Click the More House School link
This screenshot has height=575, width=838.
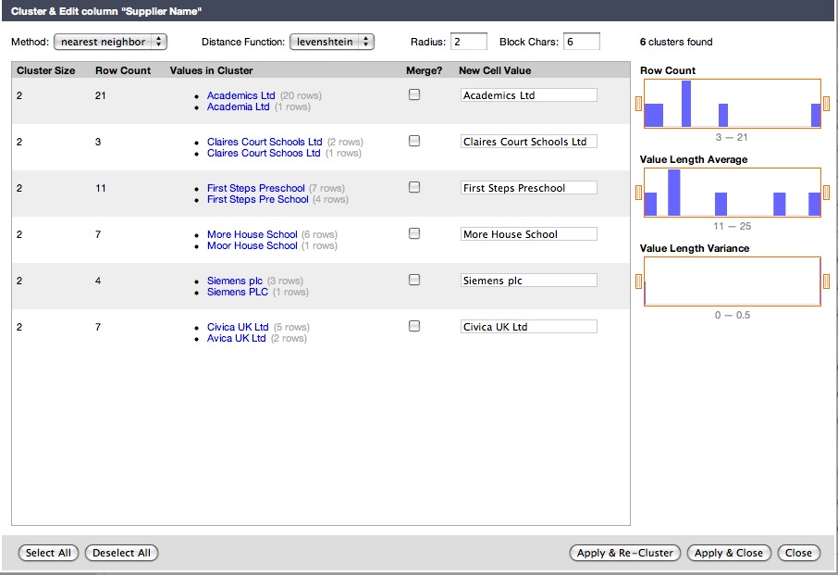253,234
